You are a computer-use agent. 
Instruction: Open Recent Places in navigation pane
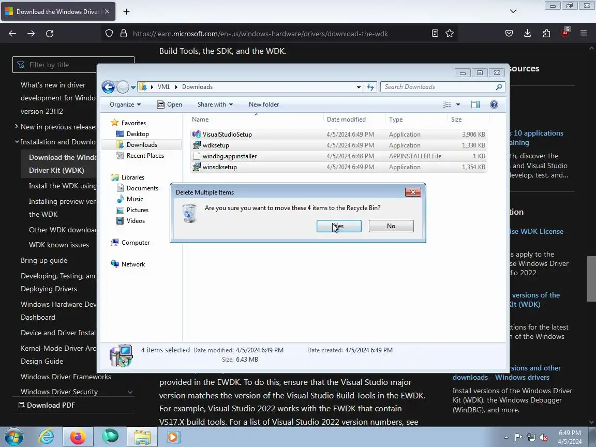[140, 155]
